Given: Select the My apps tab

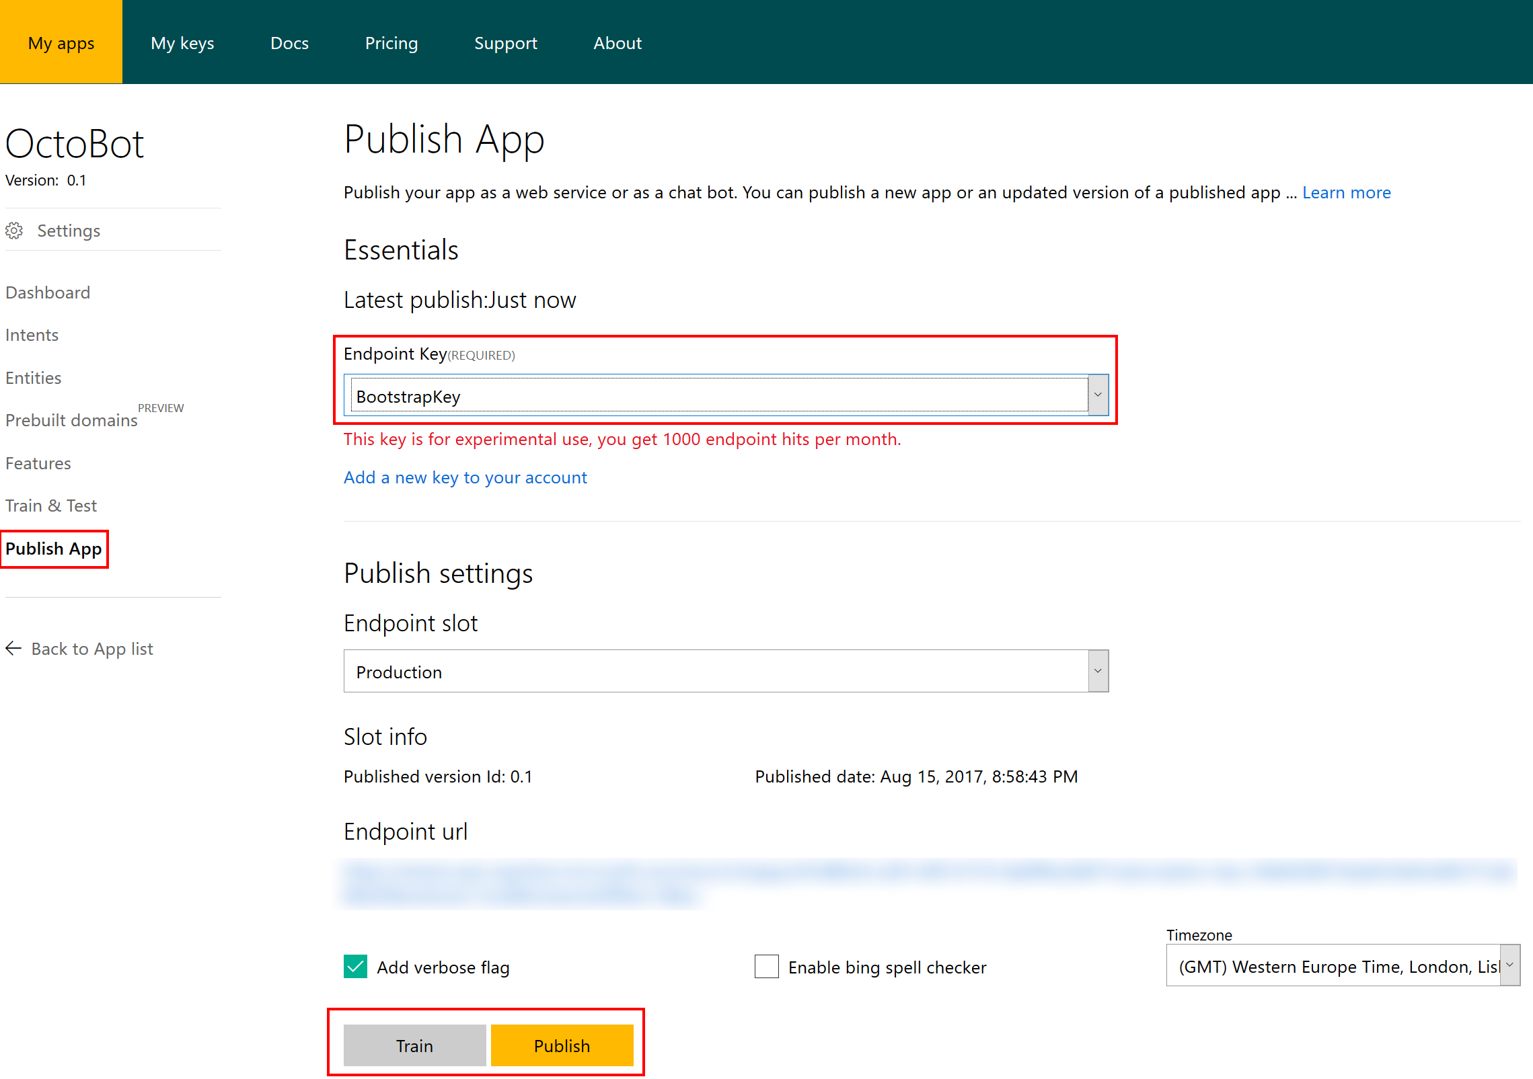Looking at the screenshot, I should (x=61, y=43).
